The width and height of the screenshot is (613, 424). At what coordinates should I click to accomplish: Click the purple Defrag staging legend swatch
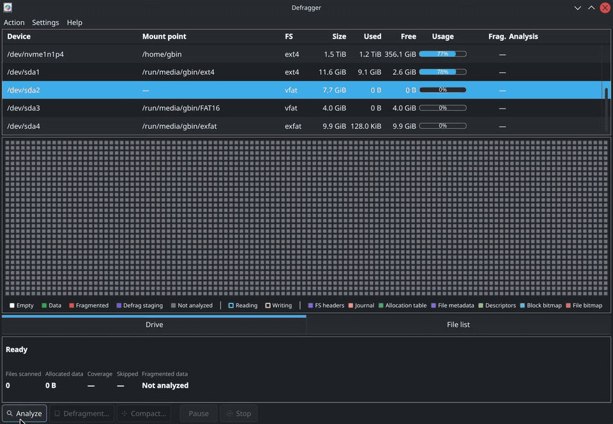(x=119, y=306)
